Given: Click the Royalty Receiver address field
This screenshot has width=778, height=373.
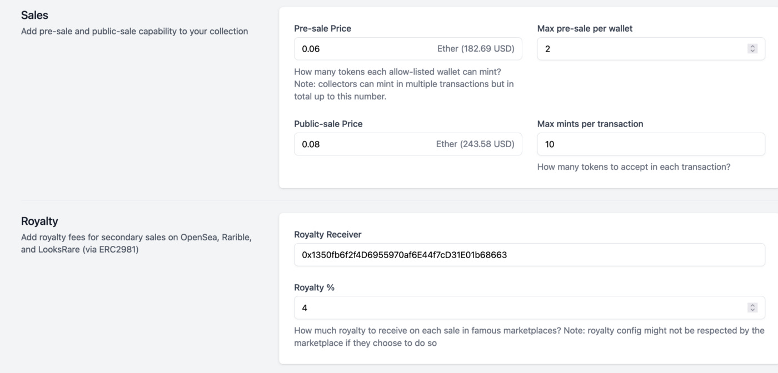Looking at the screenshot, I should [x=530, y=255].
